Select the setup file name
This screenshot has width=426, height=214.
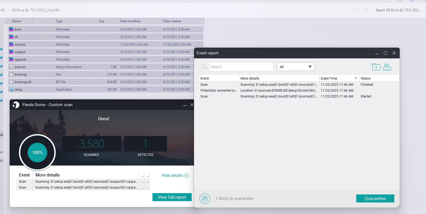(18, 89)
